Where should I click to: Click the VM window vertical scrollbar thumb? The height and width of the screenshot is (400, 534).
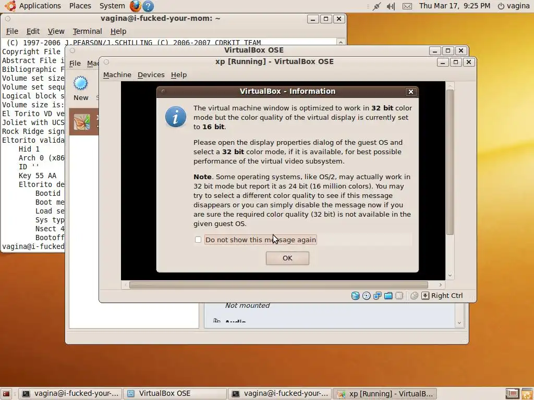point(450,162)
